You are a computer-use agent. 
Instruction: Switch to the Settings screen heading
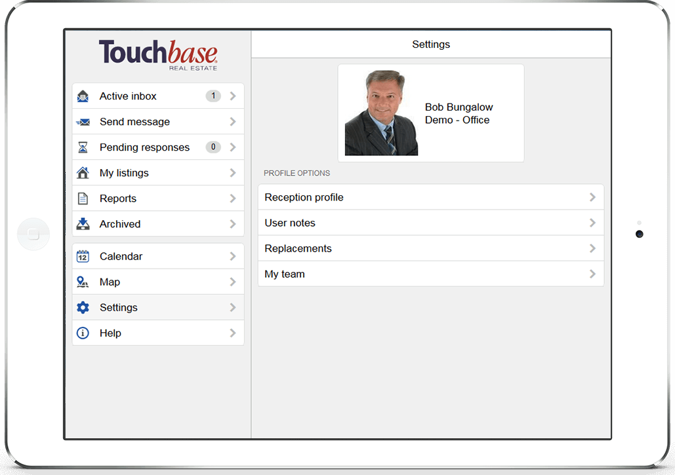coord(431,44)
